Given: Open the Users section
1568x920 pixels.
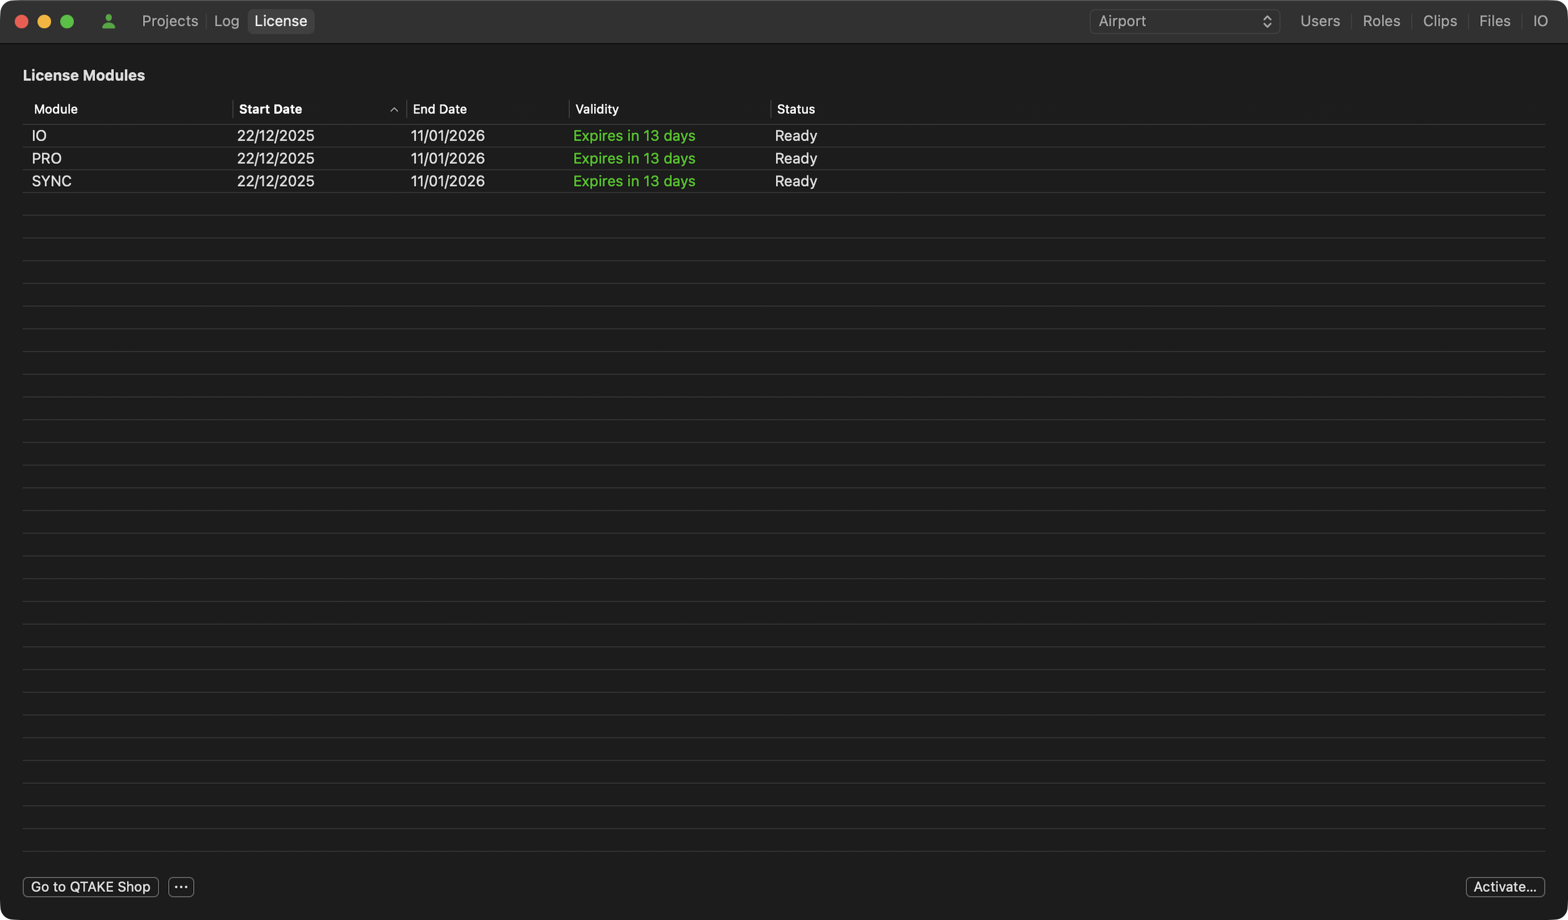Looking at the screenshot, I should pos(1320,21).
